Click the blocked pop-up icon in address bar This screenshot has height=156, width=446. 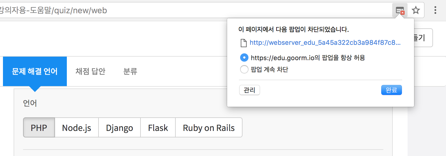click(x=400, y=11)
